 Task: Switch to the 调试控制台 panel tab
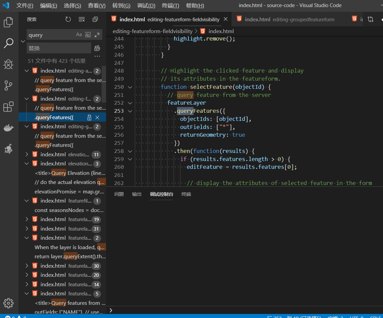161,194
